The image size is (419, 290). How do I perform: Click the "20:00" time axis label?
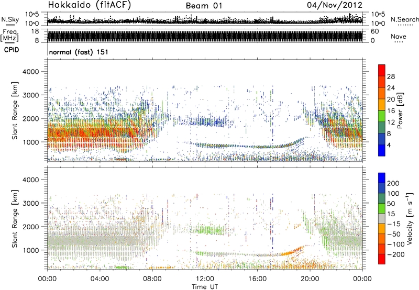tap(310, 279)
